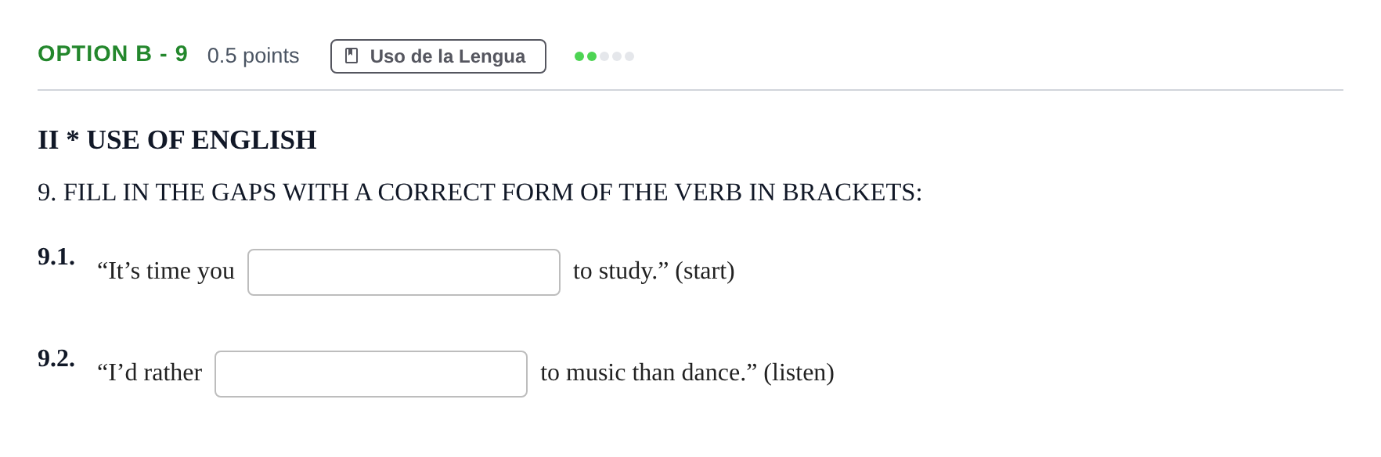Click the II * USE OF ENGLISH heading
The height and width of the screenshot is (457, 1381).
tap(177, 140)
